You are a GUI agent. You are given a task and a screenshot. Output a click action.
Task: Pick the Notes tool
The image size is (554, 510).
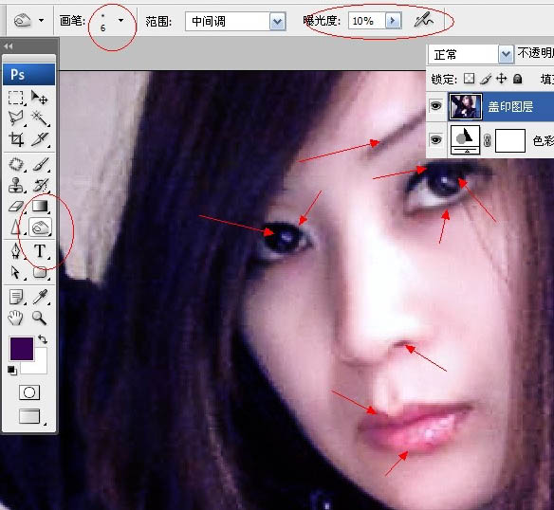[16, 297]
